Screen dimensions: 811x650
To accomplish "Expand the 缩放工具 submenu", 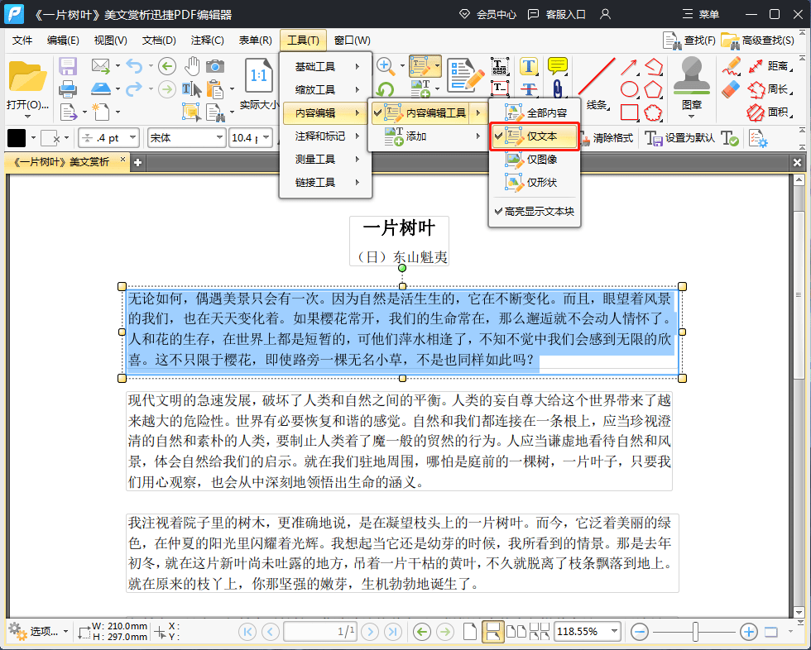I will click(x=326, y=90).
